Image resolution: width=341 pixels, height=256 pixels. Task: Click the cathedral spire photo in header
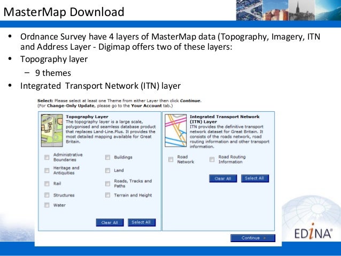(x=301, y=10)
